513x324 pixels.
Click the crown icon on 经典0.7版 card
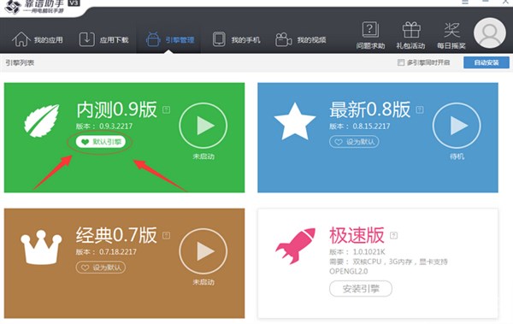pos(41,247)
